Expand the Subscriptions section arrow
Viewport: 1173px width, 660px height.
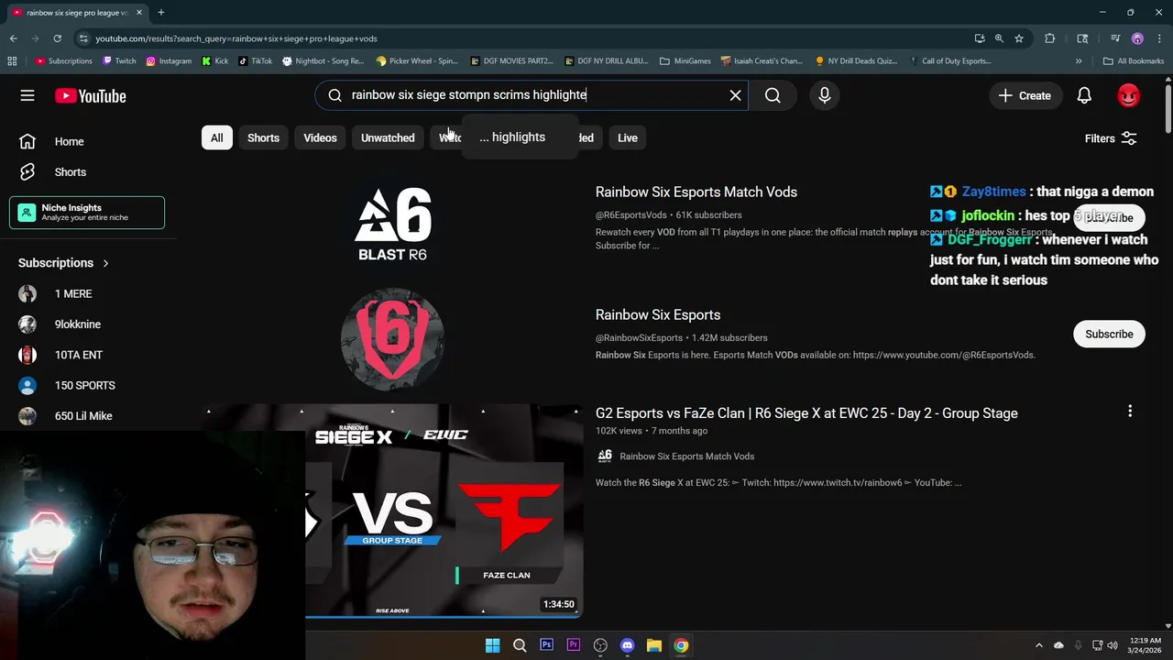[x=105, y=263]
